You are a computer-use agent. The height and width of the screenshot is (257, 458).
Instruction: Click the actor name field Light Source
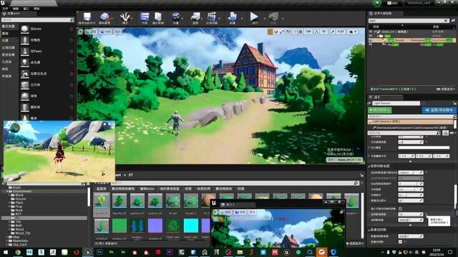[396, 104]
